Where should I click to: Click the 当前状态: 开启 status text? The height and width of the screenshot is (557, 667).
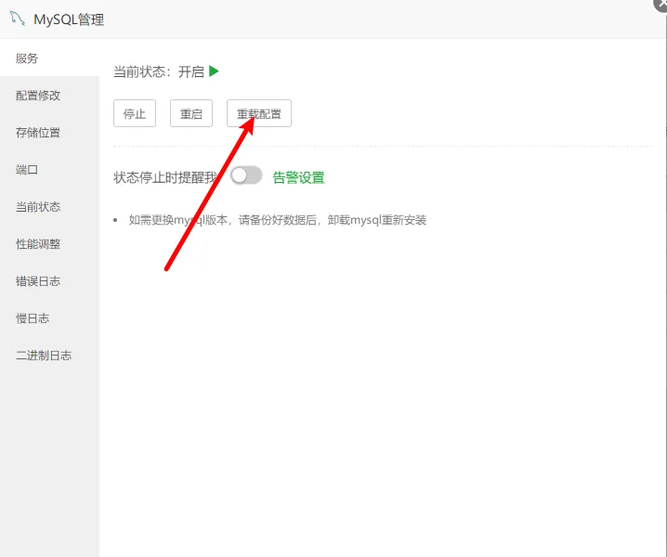tap(159, 71)
